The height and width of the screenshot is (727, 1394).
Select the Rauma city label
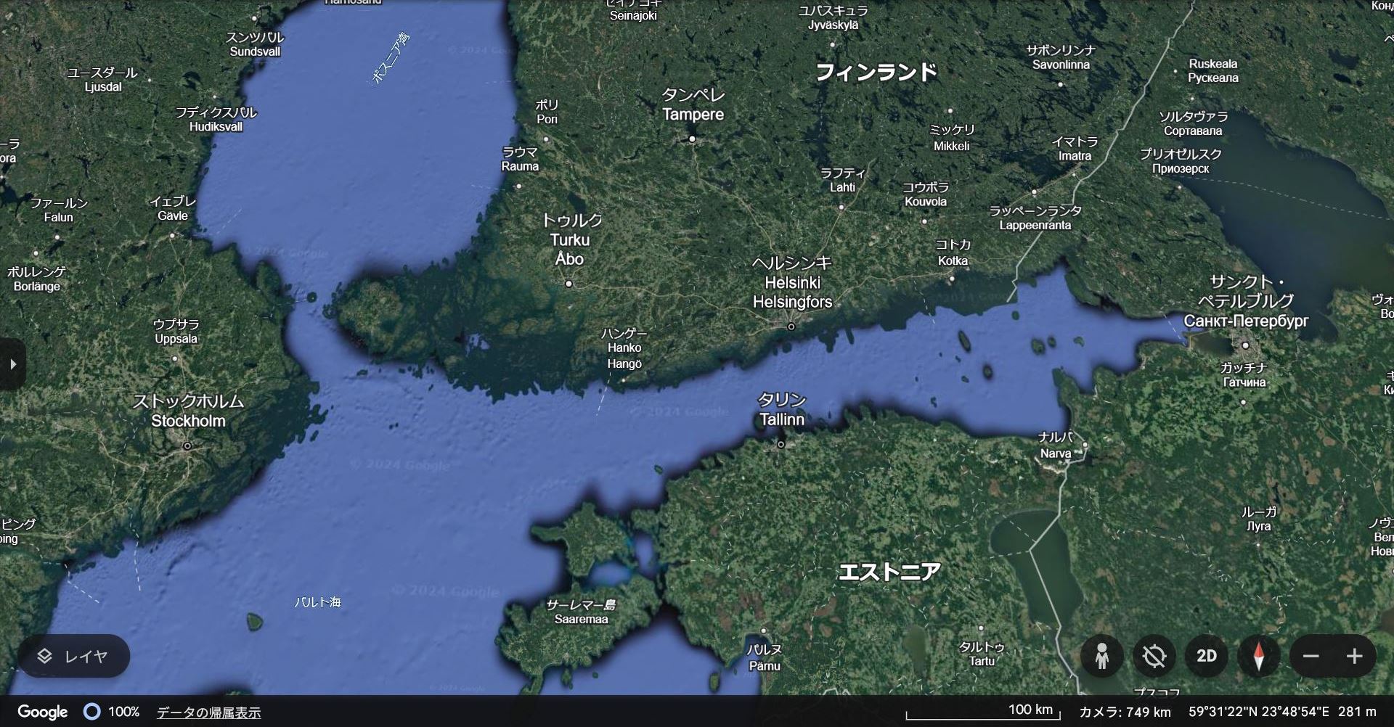[520, 160]
